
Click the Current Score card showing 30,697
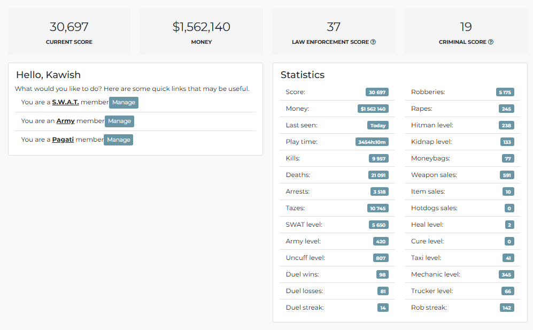(x=69, y=32)
